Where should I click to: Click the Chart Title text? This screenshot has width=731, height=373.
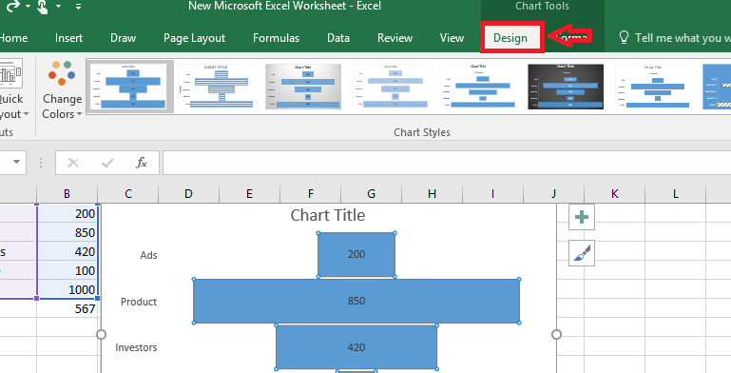point(328,215)
